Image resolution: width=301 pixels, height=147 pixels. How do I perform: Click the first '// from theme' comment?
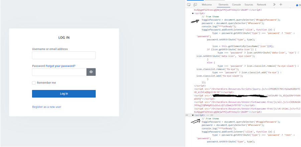[x=210, y=17]
